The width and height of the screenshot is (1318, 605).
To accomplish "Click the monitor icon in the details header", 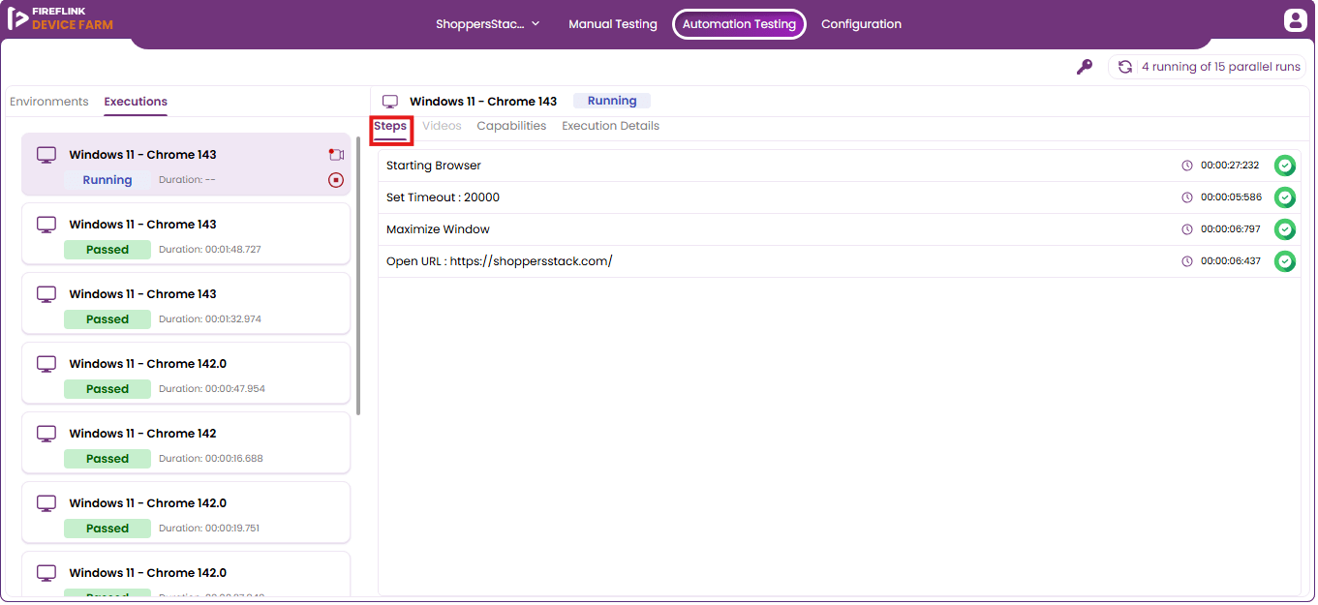I will (390, 102).
